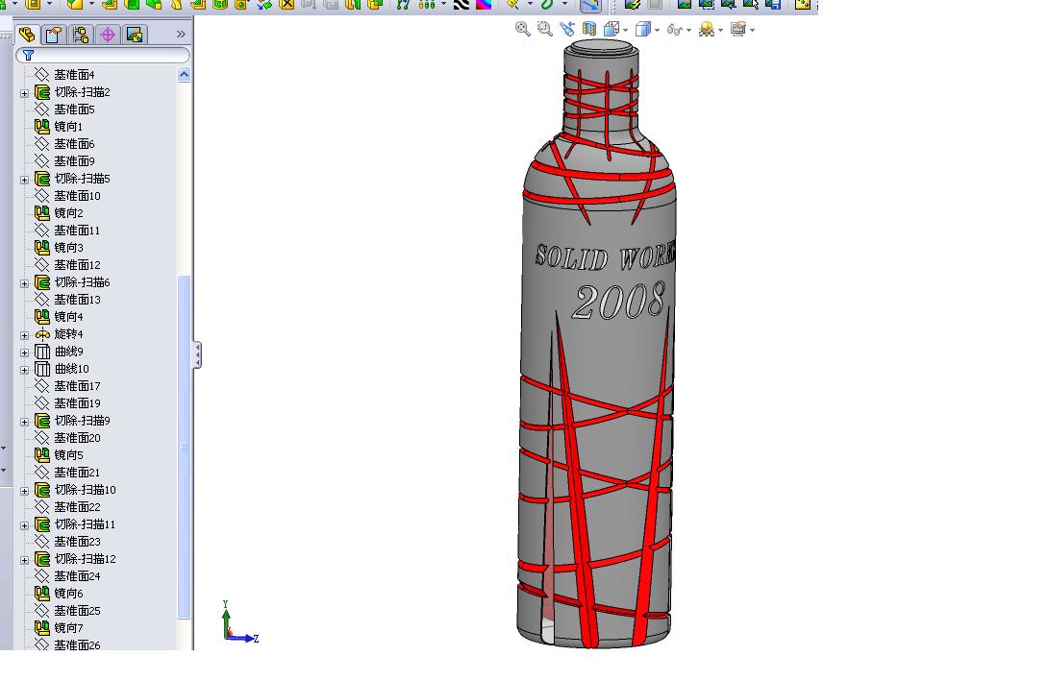Switch to the PropertyManager tab
Viewport: 1048px width, 681px height.
(x=54, y=34)
